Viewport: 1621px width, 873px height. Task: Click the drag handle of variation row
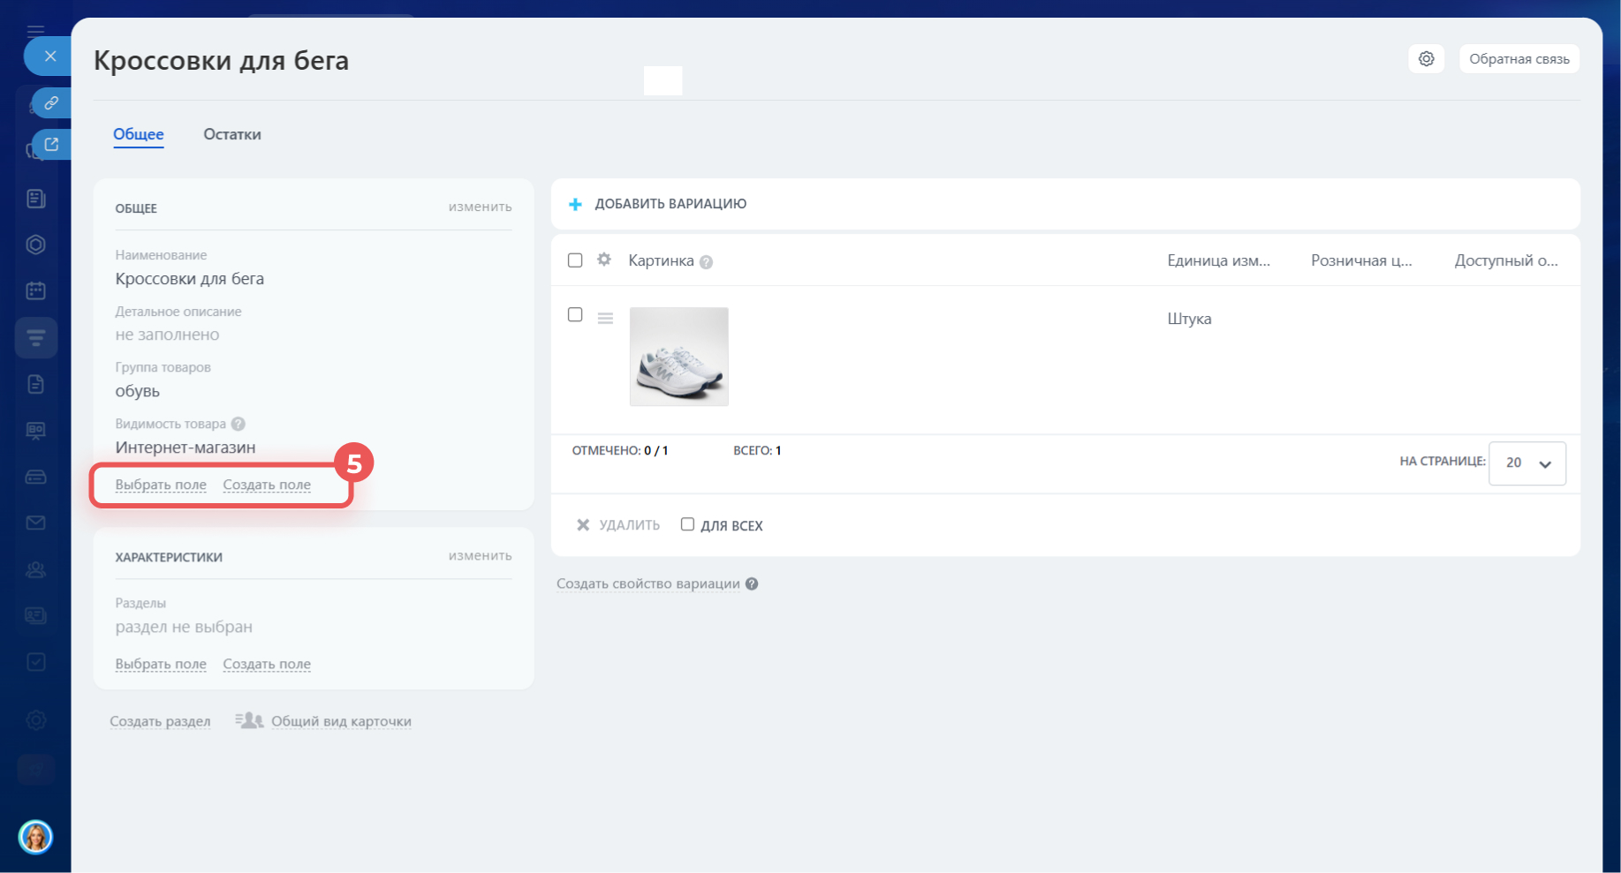pyautogui.click(x=605, y=318)
